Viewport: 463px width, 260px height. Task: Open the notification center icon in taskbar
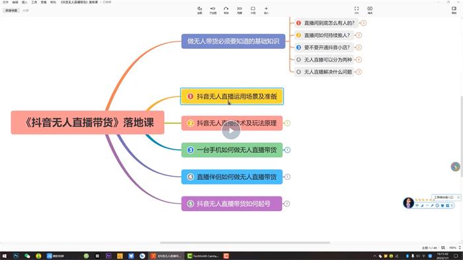pyautogui.click(x=456, y=256)
